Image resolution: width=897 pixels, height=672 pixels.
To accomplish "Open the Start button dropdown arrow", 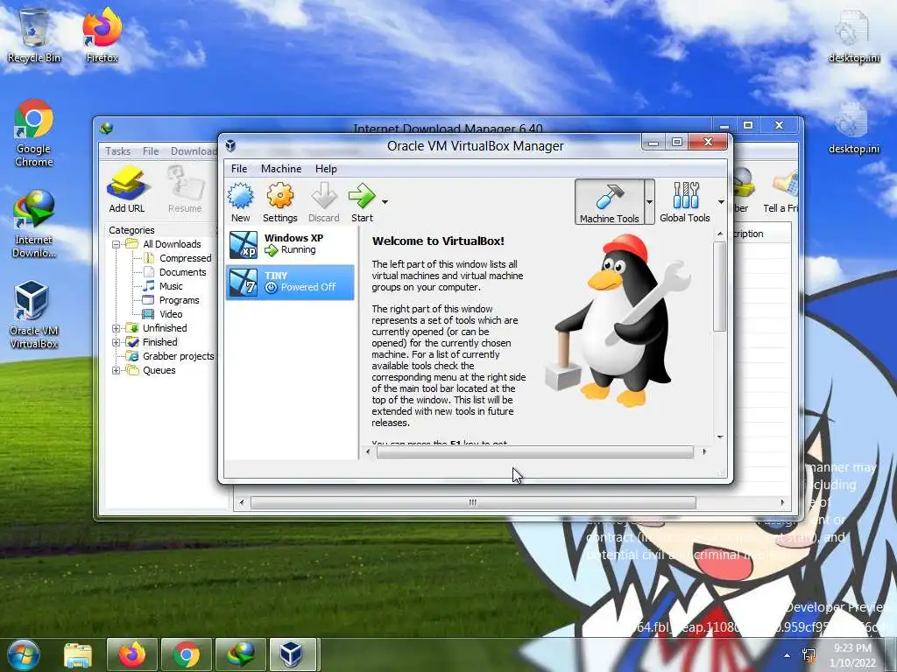I will (x=385, y=202).
